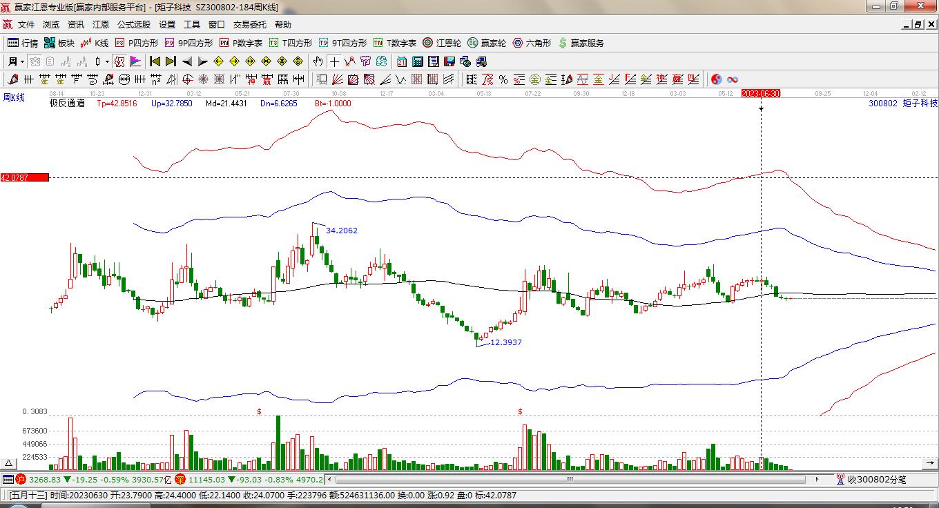This screenshot has height=508, width=939.
Task: Select the hand pan tool
Action: [x=318, y=61]
